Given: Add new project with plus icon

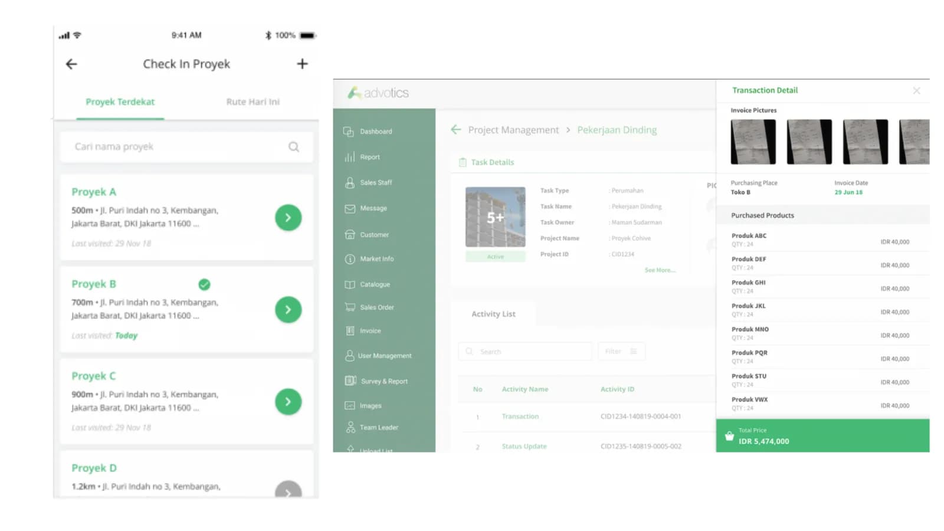Looking at the screenshot, I should (x=302, y=64).
